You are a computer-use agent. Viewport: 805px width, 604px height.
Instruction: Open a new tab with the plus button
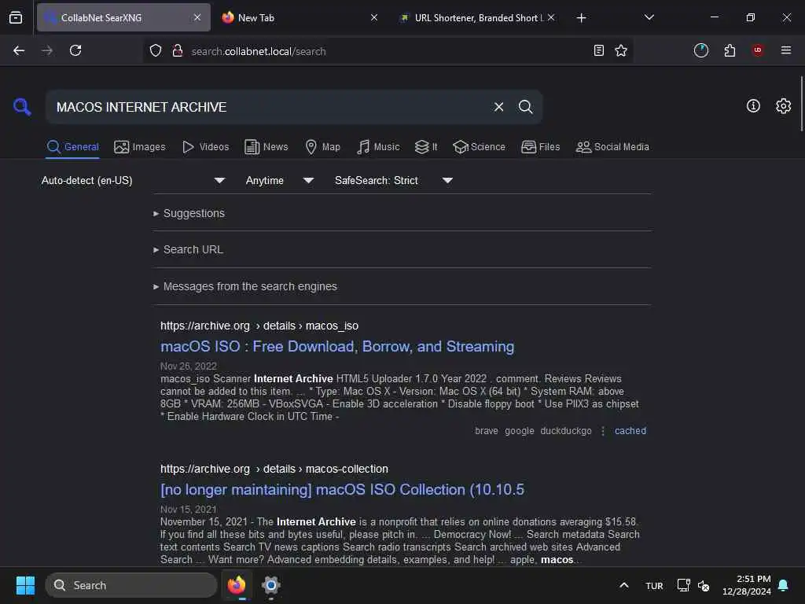click(581, 18)
